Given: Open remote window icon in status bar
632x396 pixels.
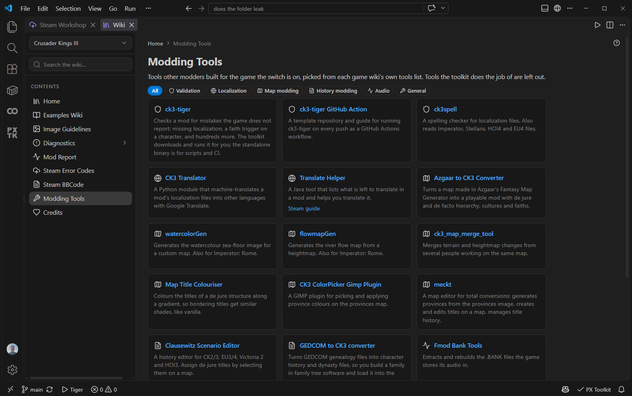Looking at the screenshot, I should point(10,389).
